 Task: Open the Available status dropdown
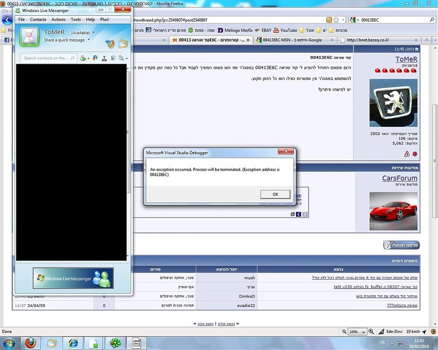click(x=82, y=33)
